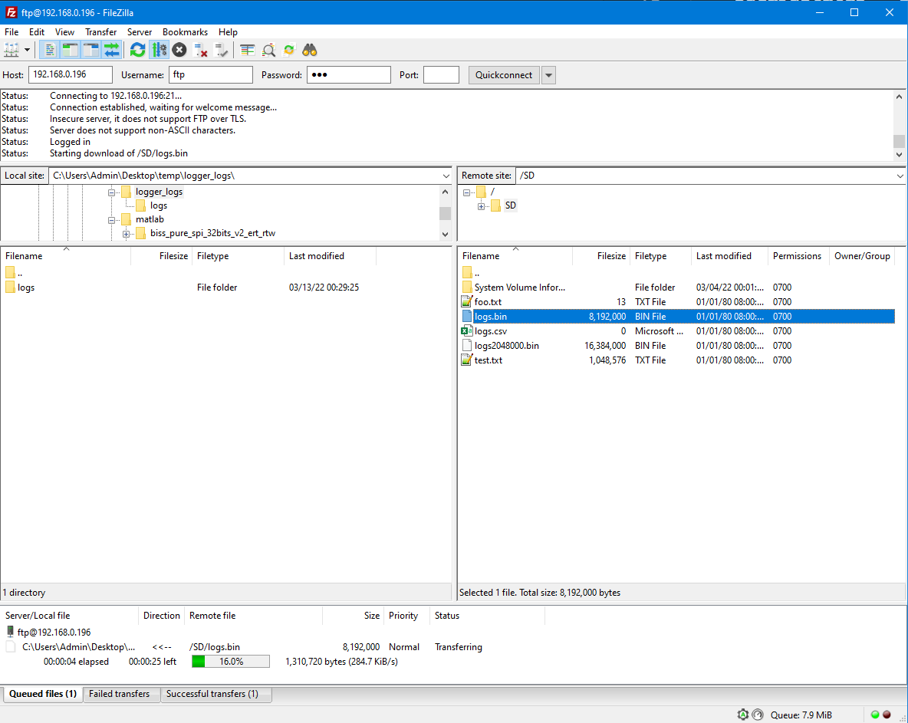The width and height of the screenshot is (908, 723).
Task: Open the Quickconnect history dropdown arrow
Action: tap(548, 75)
